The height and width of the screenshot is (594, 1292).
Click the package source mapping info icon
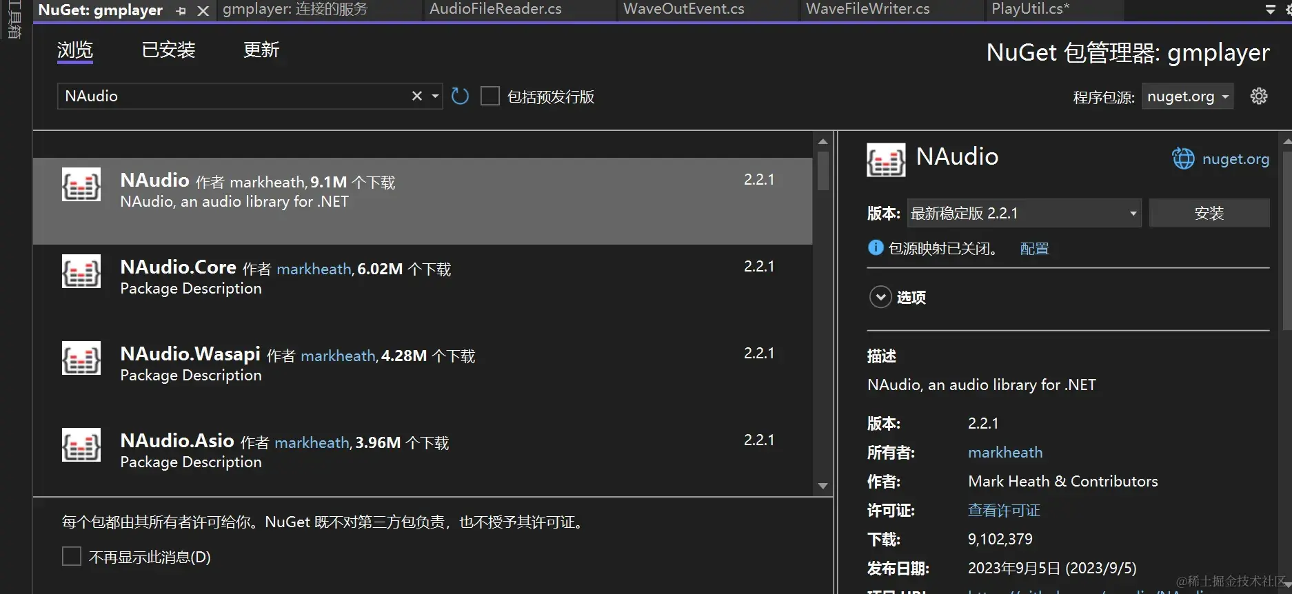coord(876,247)
